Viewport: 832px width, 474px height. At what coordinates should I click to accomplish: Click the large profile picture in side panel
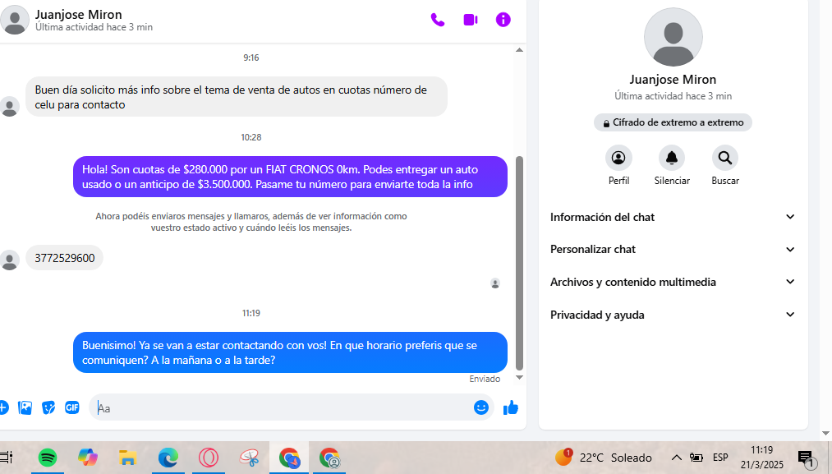(x=673, y=37)
